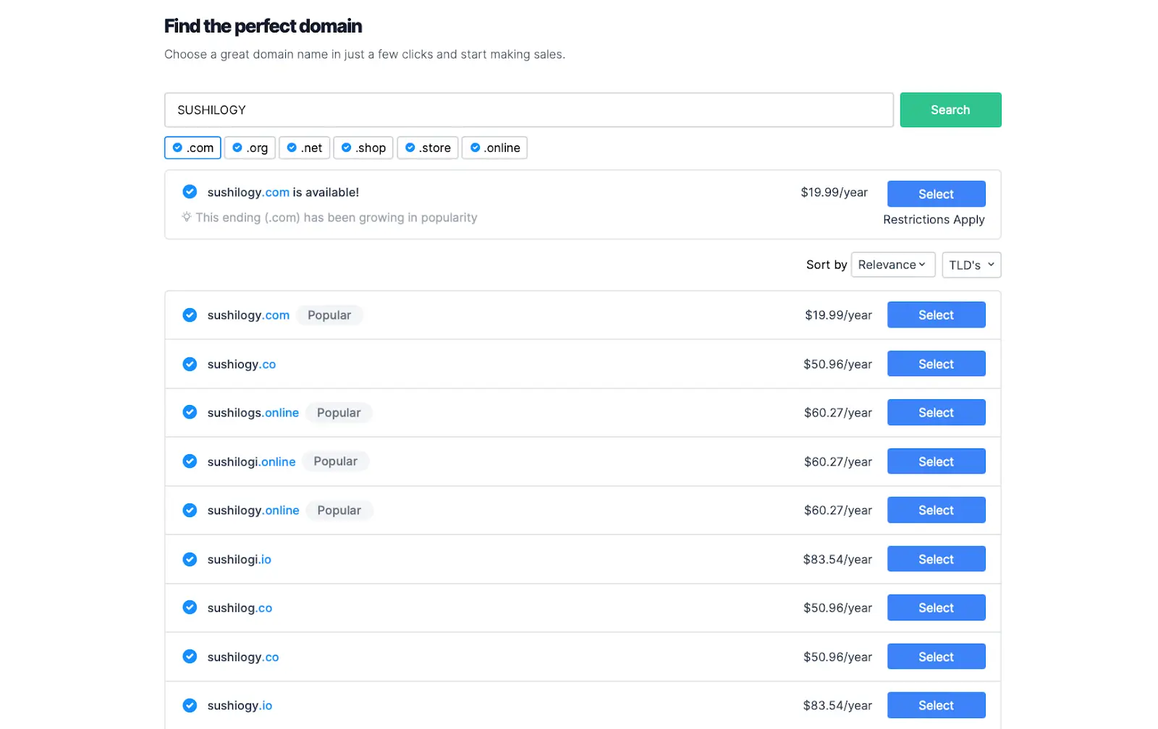The width and height of the screenshot is (1158, 729).
Task: Click the check icon next to sushilogy.co
Action: (x=190, y=657)
